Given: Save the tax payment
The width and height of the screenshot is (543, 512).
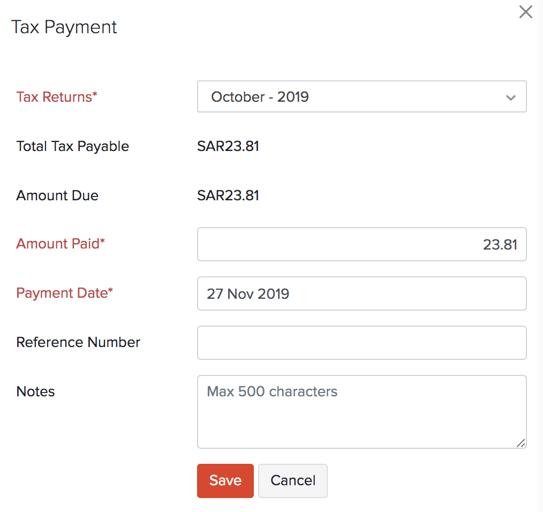Looking at the screenshot, I should pyautogui.click(x=225, y=480).
